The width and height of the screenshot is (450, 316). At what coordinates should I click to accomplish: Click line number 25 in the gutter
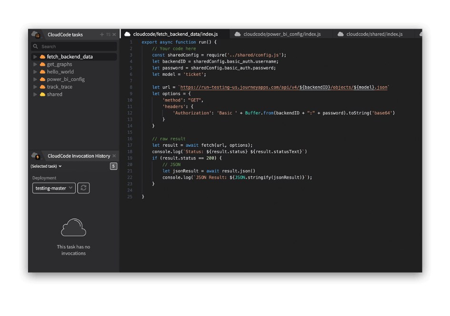click(x=130, y=197)
